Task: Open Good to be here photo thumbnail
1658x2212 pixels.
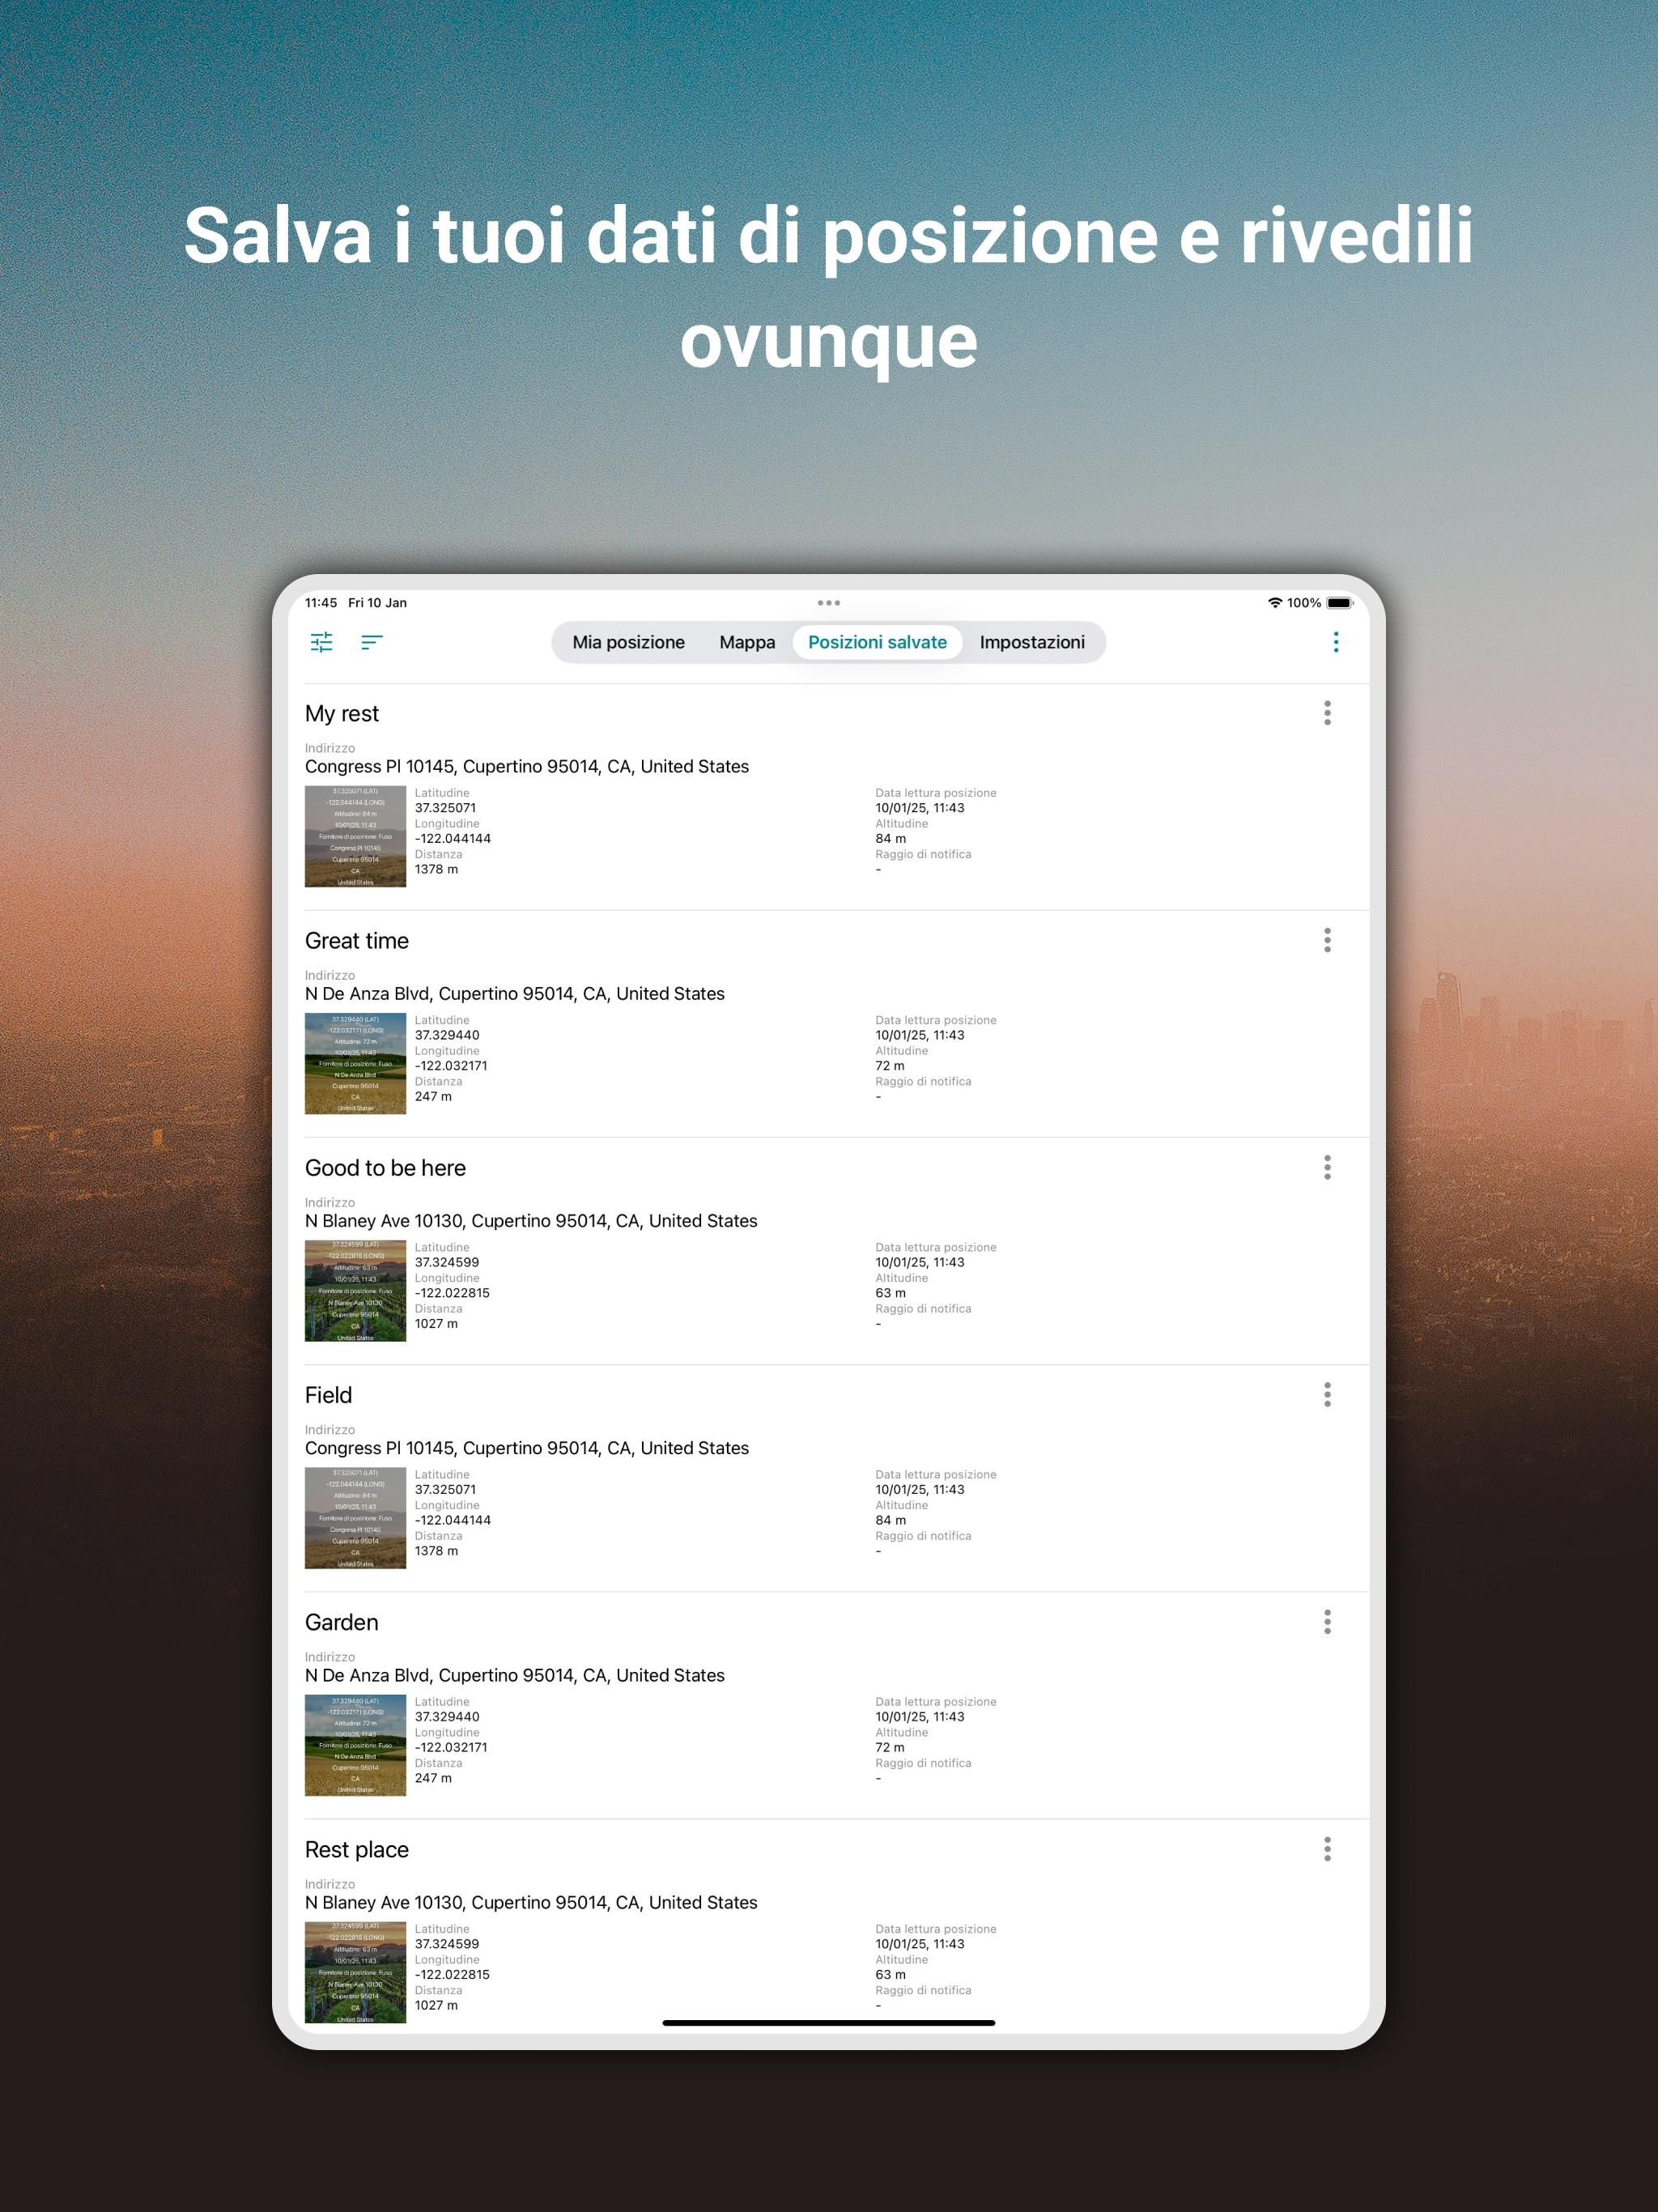Action: point(355,1290)
